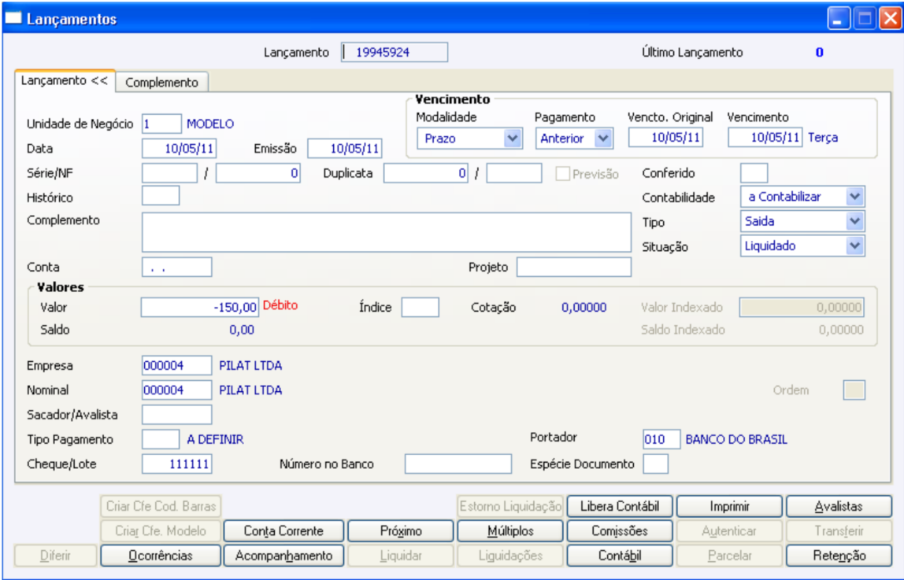Click the Histórico input field

(161, 196)
